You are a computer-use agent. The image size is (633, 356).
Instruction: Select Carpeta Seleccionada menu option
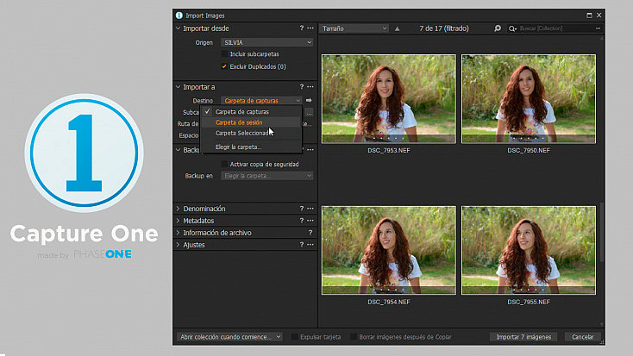coord(251,134)
